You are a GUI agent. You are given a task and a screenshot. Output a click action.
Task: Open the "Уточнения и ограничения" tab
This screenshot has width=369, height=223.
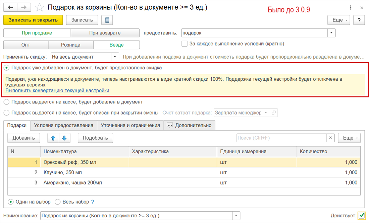130,125
